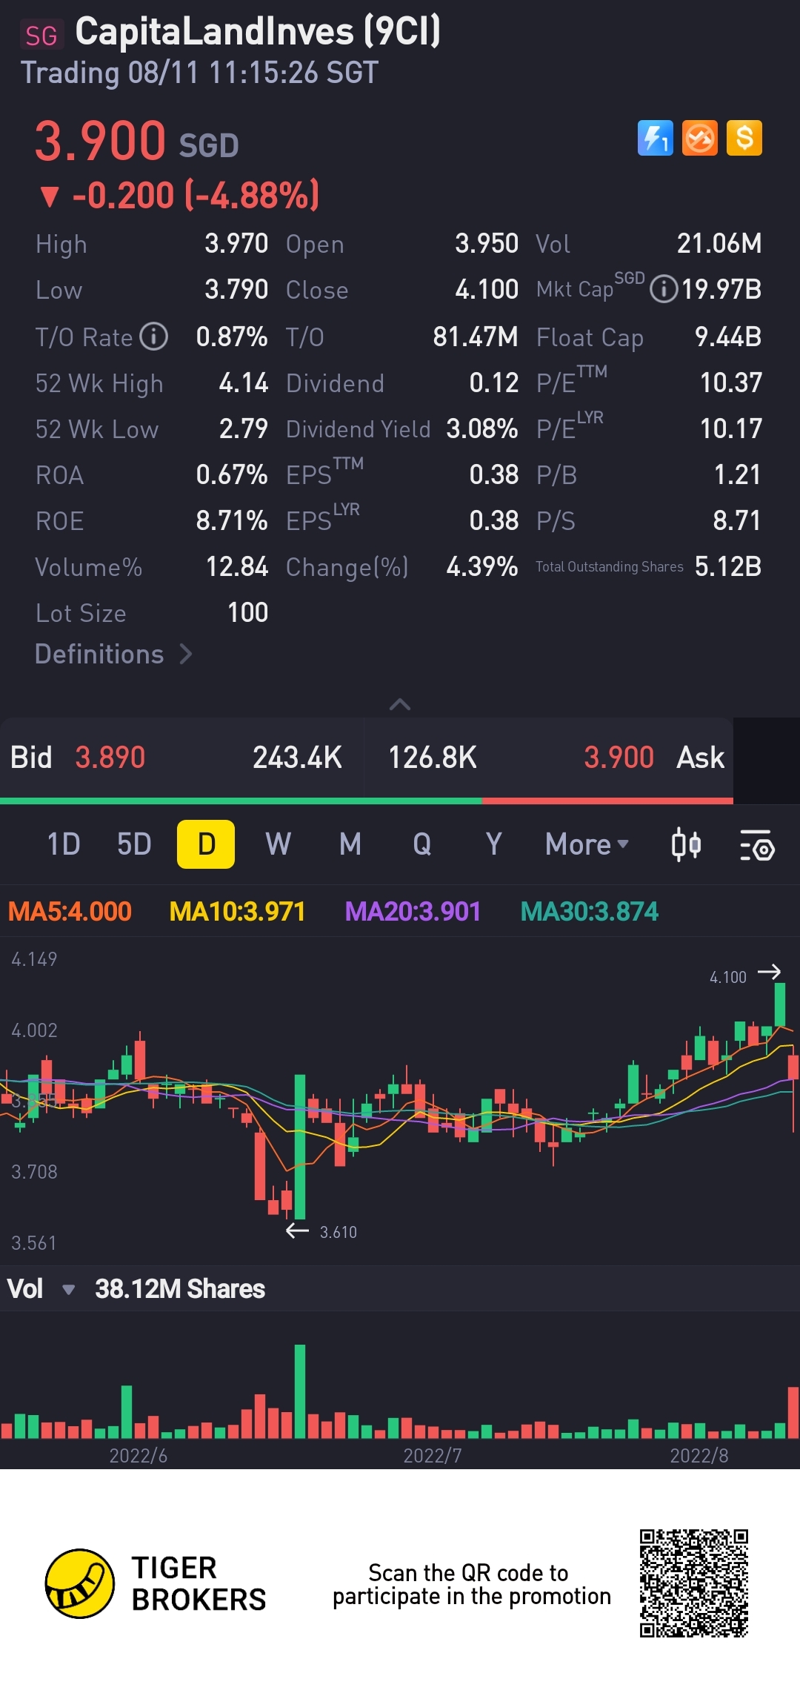Tap the blue lightning bolt icon
The width and height of the screenshot is (800, 1699).
(x=656, y=138)
